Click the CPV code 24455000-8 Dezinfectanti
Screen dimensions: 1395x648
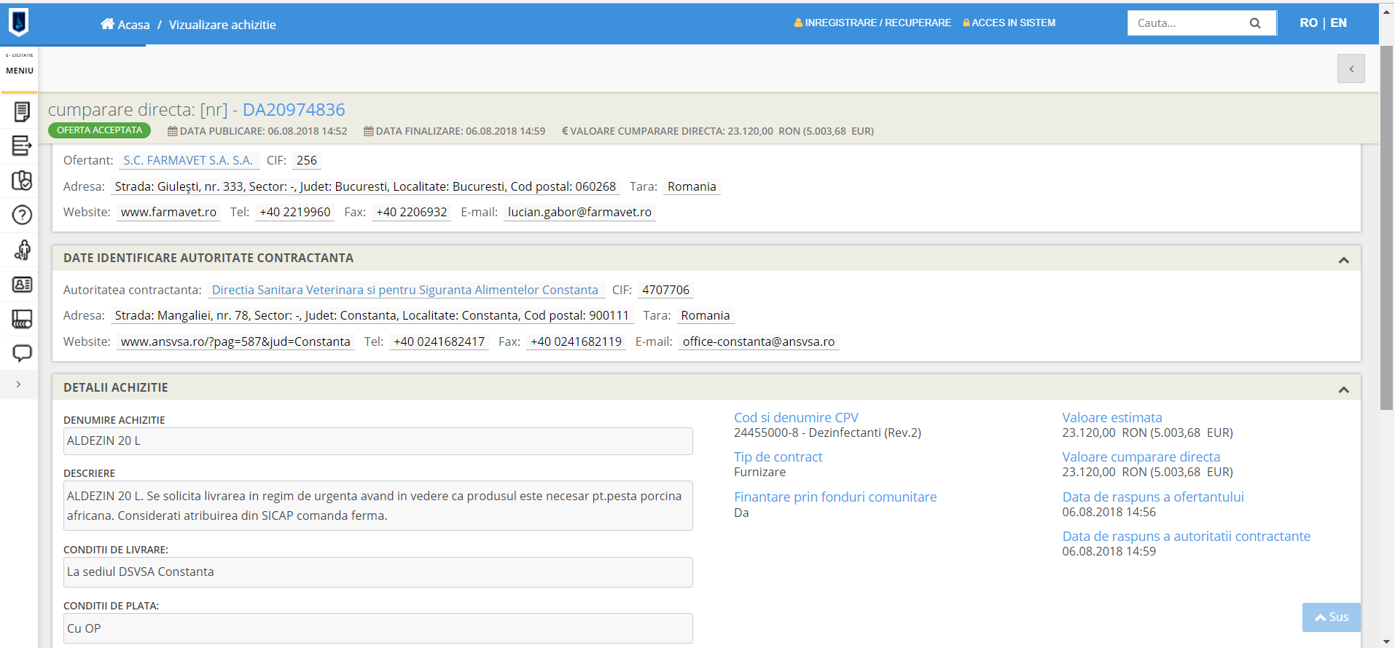[827, 433]
